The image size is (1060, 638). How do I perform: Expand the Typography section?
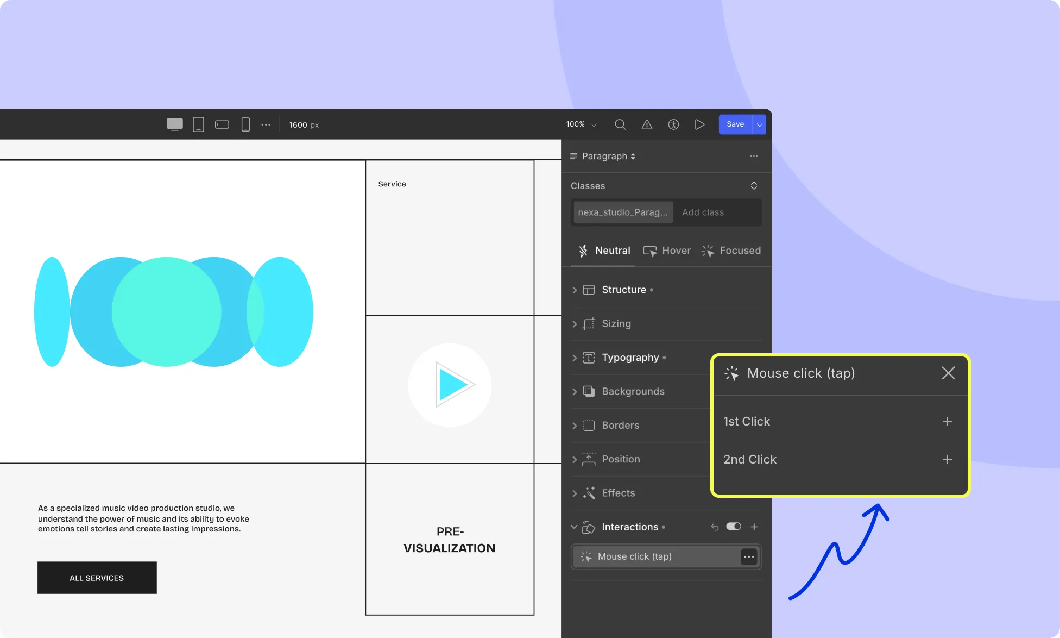(x=631, y=358)
